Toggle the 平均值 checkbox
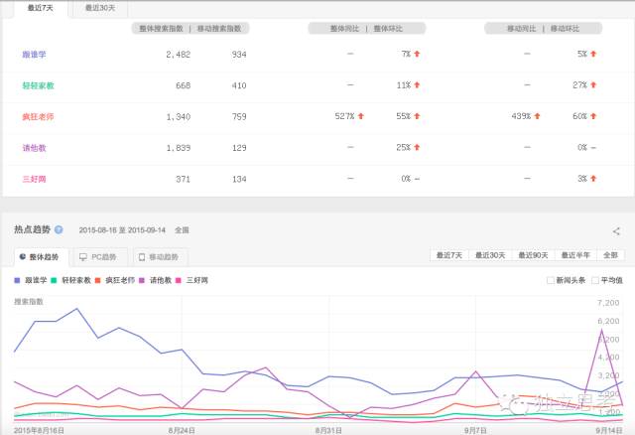The height and width of the screenshot is (435, 635). [595, 281]
